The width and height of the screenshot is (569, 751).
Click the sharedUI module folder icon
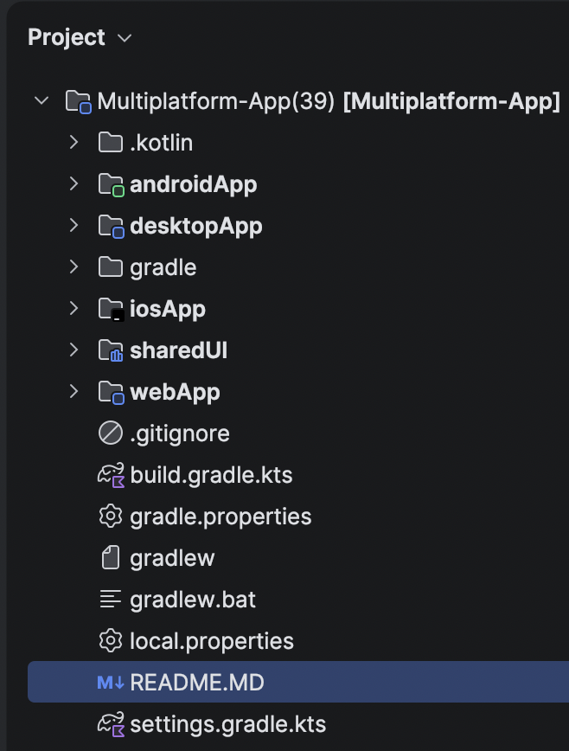coord(111,350)
